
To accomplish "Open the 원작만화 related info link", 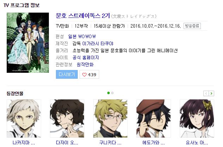I will click(x=85, y=64).
